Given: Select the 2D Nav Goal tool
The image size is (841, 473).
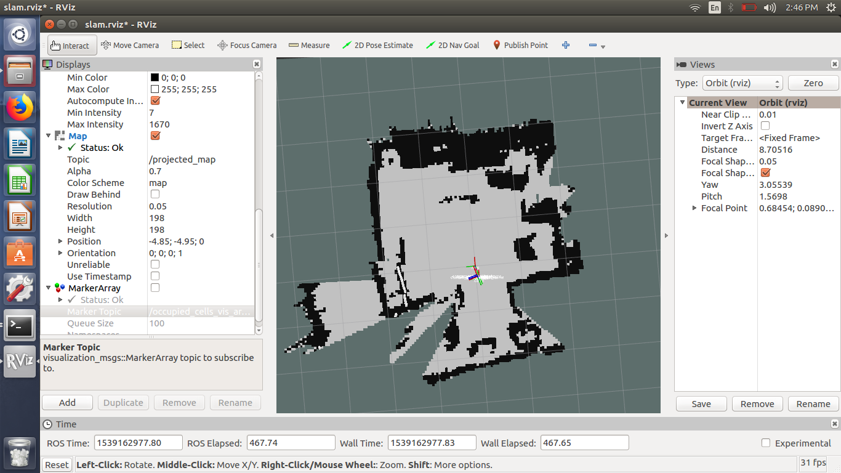Looking at the screenshot, I should [x=453, y=45].
